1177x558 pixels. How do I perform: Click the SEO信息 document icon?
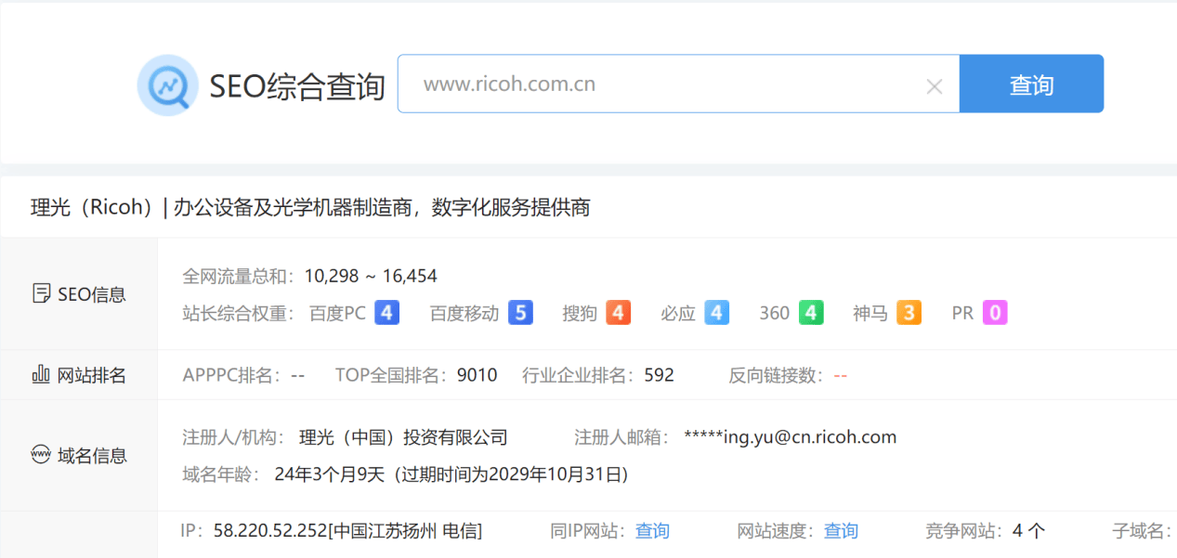41,294
